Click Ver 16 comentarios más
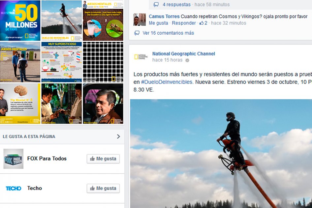 [168, 33]
